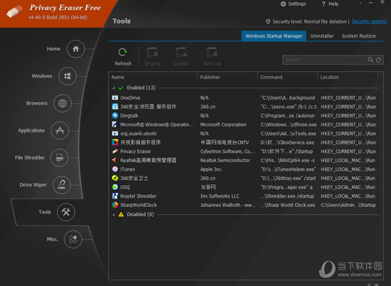
Task: Click the Kryptel Shredder entry icon
Action: point(115,196)
